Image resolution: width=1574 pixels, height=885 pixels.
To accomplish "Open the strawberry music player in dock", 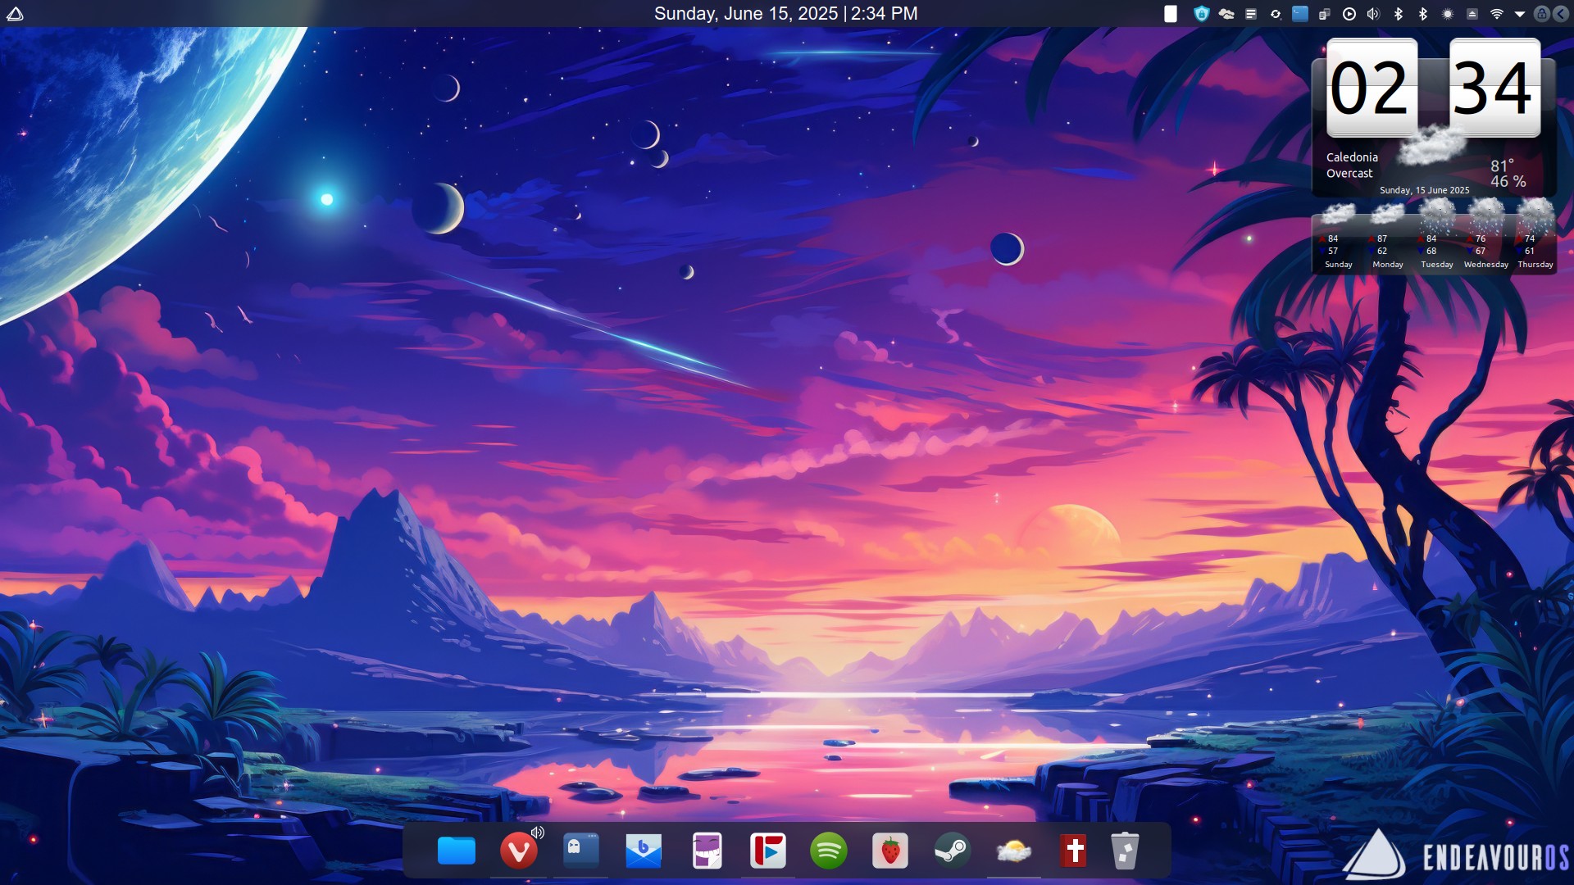I will 891,851.
